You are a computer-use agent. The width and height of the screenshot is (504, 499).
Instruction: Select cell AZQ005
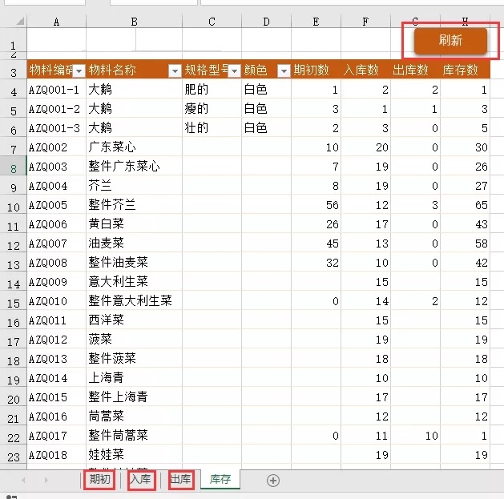[57, 204]
